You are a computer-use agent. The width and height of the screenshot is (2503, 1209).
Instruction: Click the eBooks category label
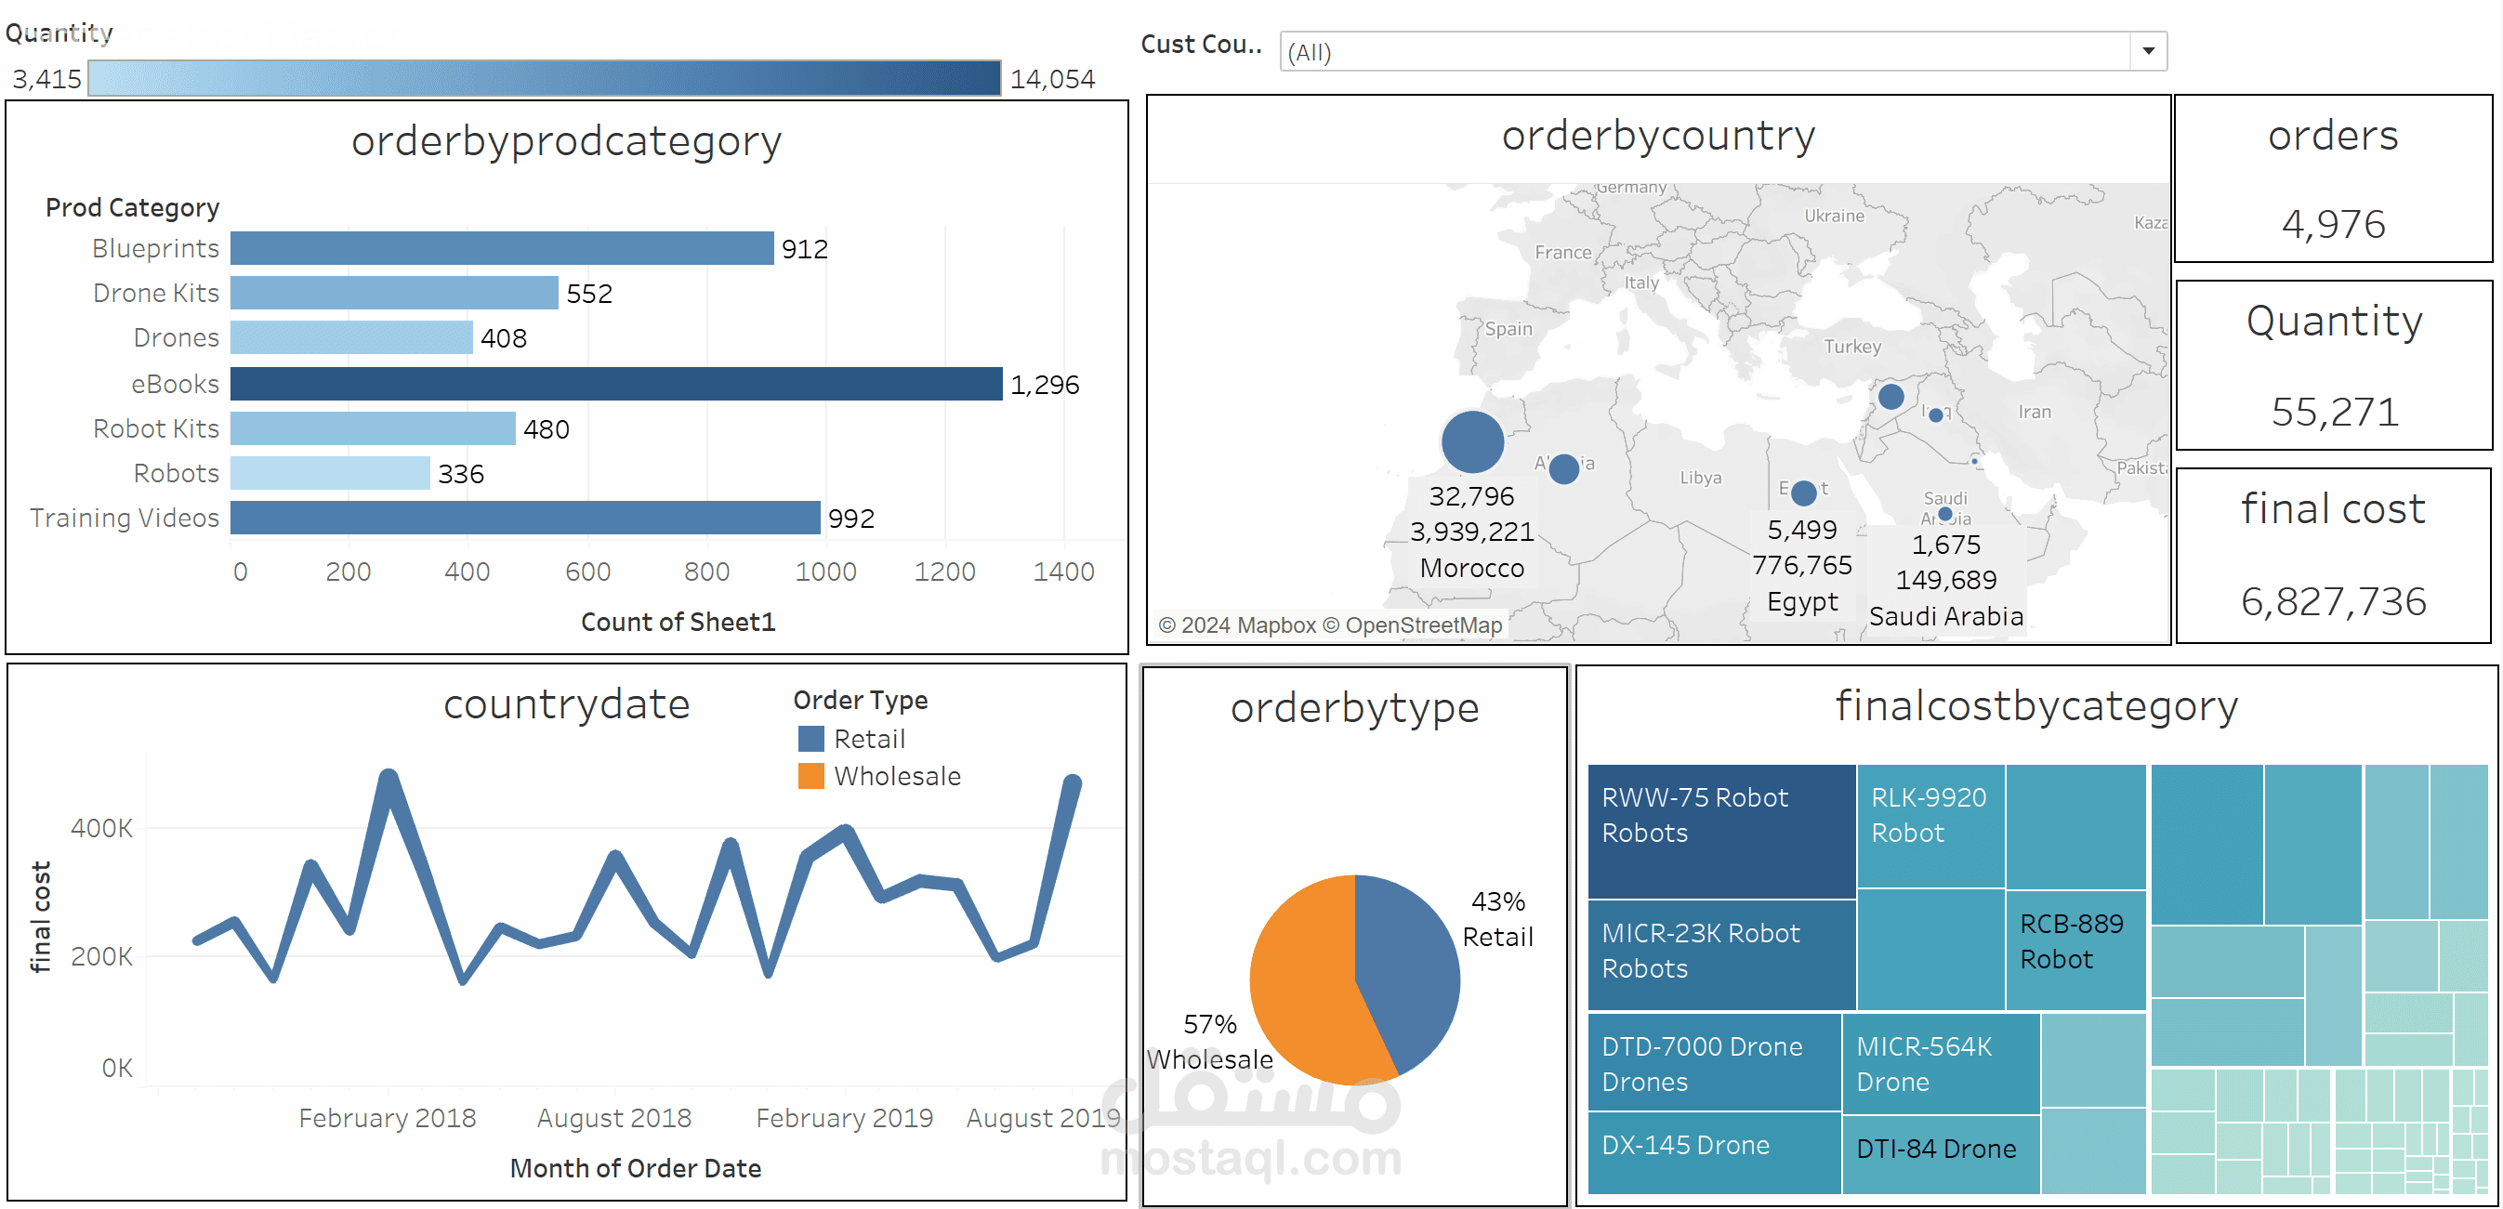(x=175, y=383)
